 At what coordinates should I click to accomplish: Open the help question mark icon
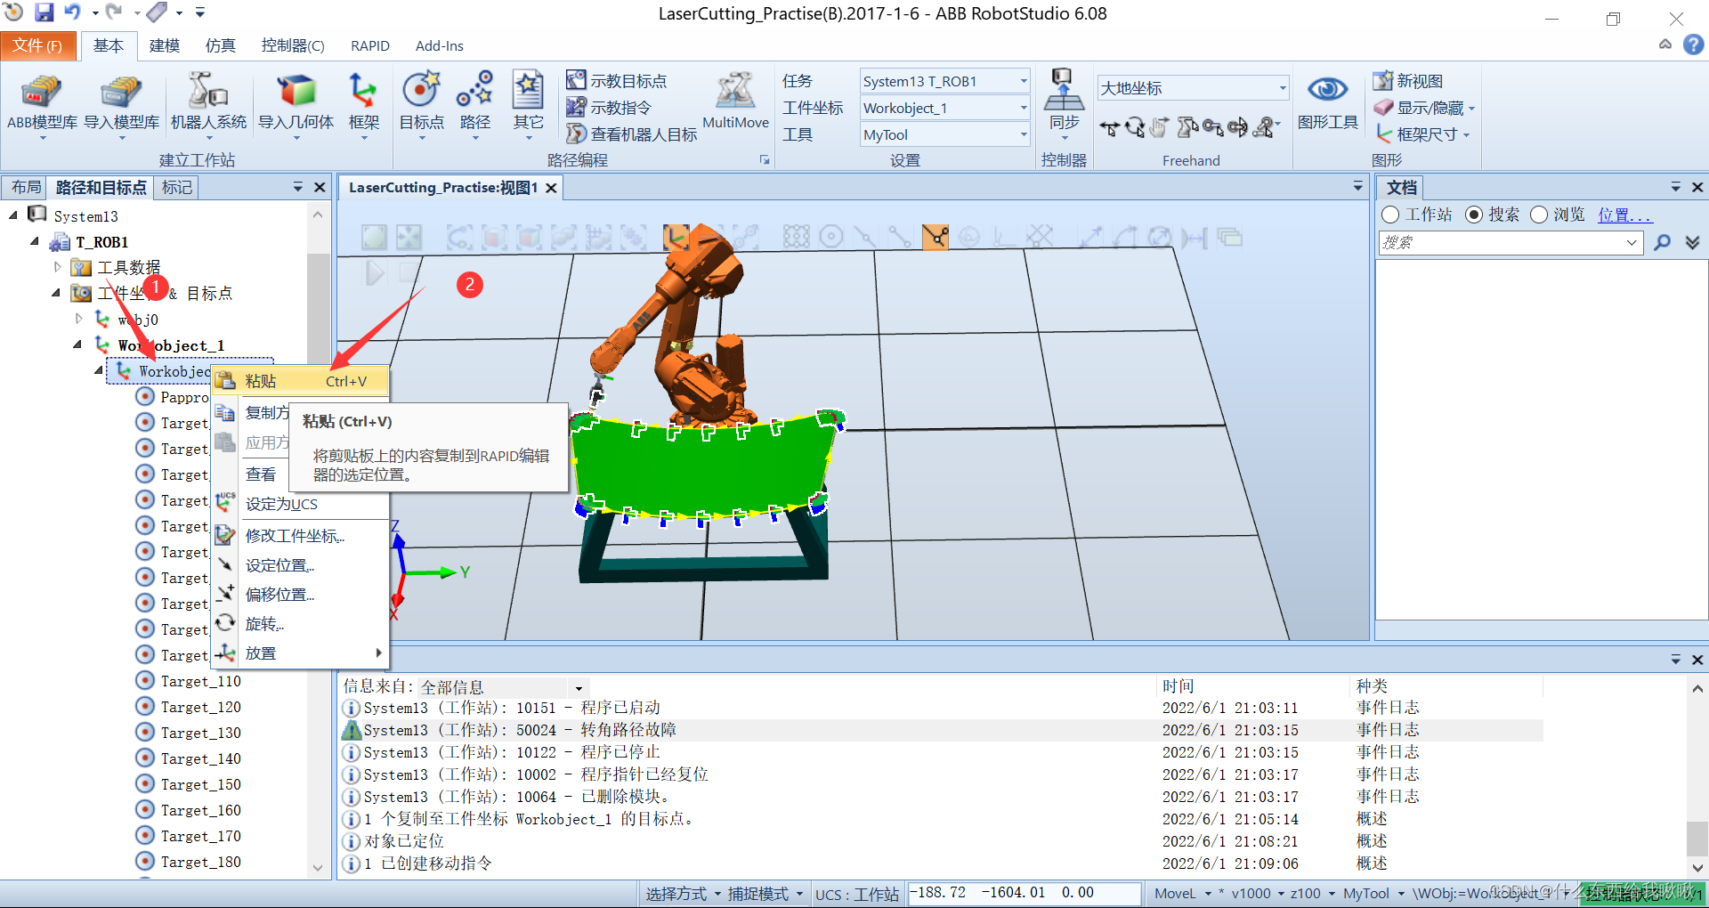[x=1694, y=45]
